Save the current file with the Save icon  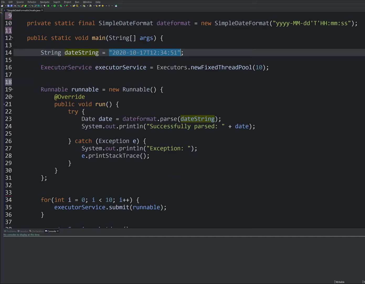[x=8, y=6]
